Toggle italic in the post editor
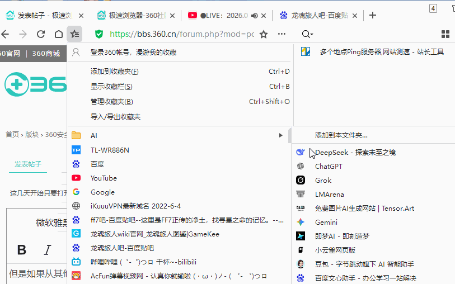The width and height of the screenshot is (455, 284). pyautogui.click(x=48, y=249)
